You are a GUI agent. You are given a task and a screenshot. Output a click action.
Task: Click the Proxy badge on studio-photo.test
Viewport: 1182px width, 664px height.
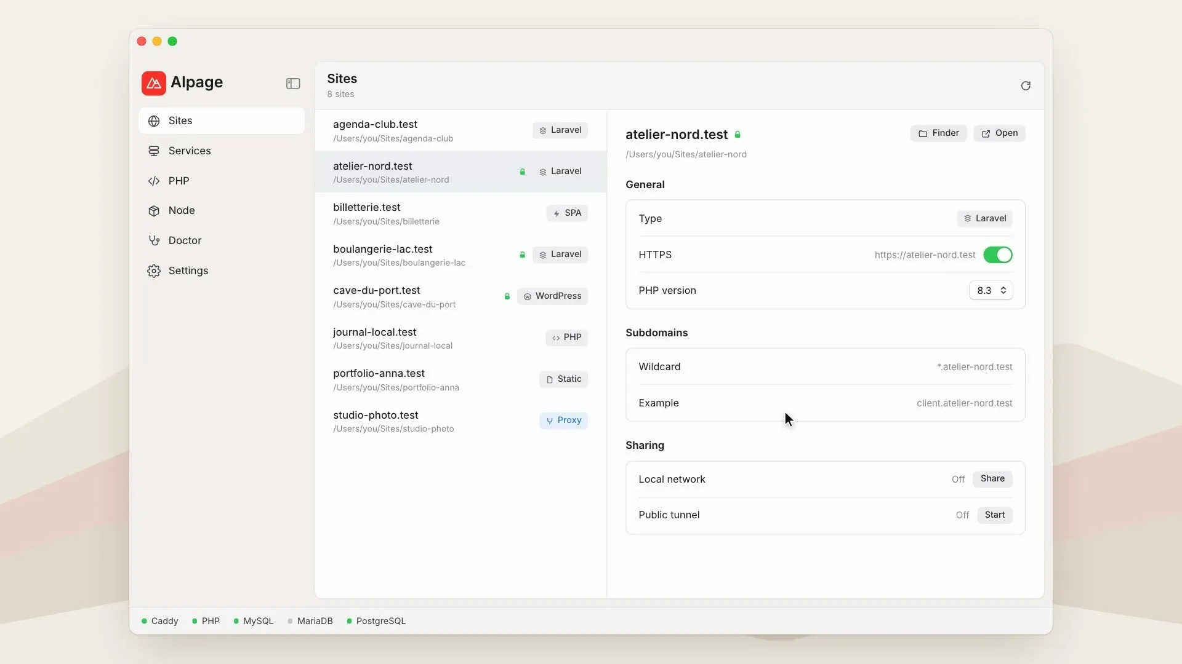pyautogui.click(x=563, y=421)
